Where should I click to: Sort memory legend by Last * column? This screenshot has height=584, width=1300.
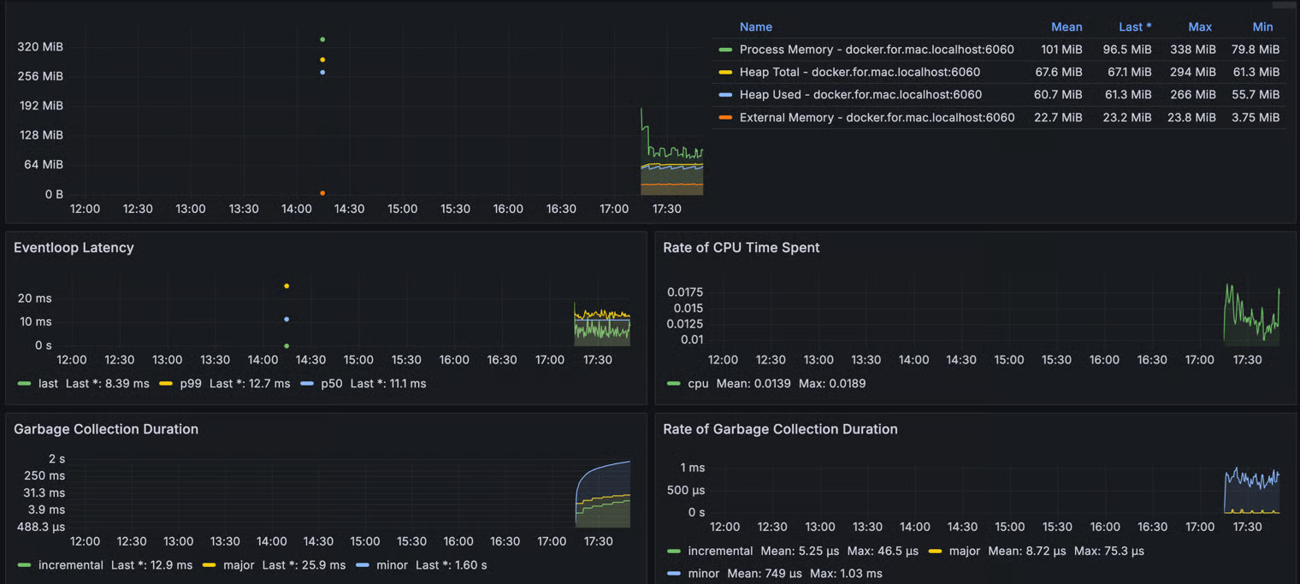coord(1134,27)
